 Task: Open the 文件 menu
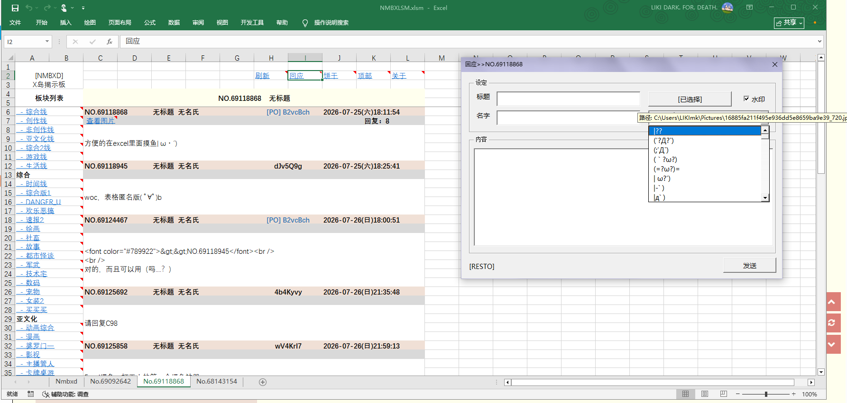click(15, 23)
